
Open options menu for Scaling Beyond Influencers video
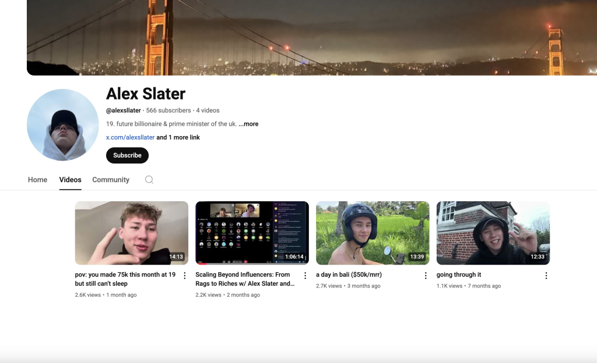(305, 276)
